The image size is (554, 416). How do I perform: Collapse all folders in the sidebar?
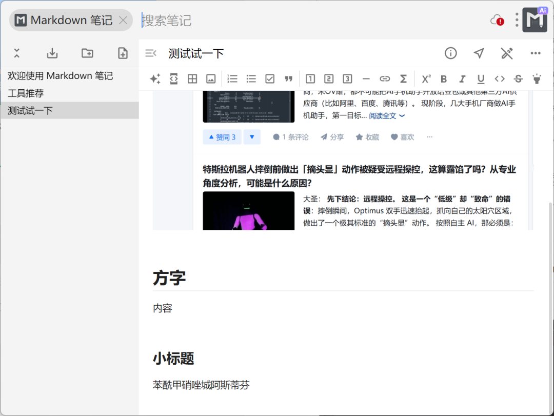click(x=16, y=53)
